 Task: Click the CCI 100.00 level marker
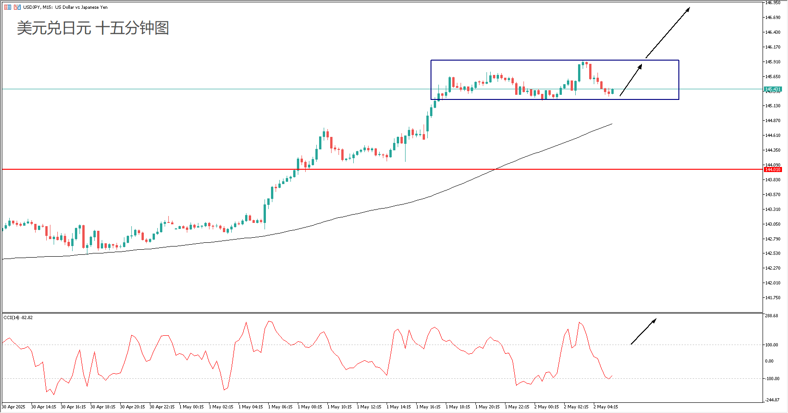coord(772,345)
